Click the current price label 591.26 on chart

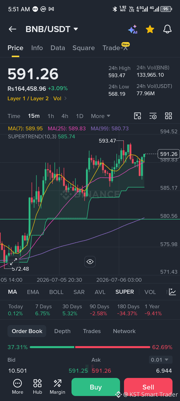coord(169,154)
